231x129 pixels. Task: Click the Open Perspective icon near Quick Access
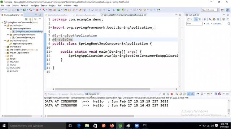[222, 10]
